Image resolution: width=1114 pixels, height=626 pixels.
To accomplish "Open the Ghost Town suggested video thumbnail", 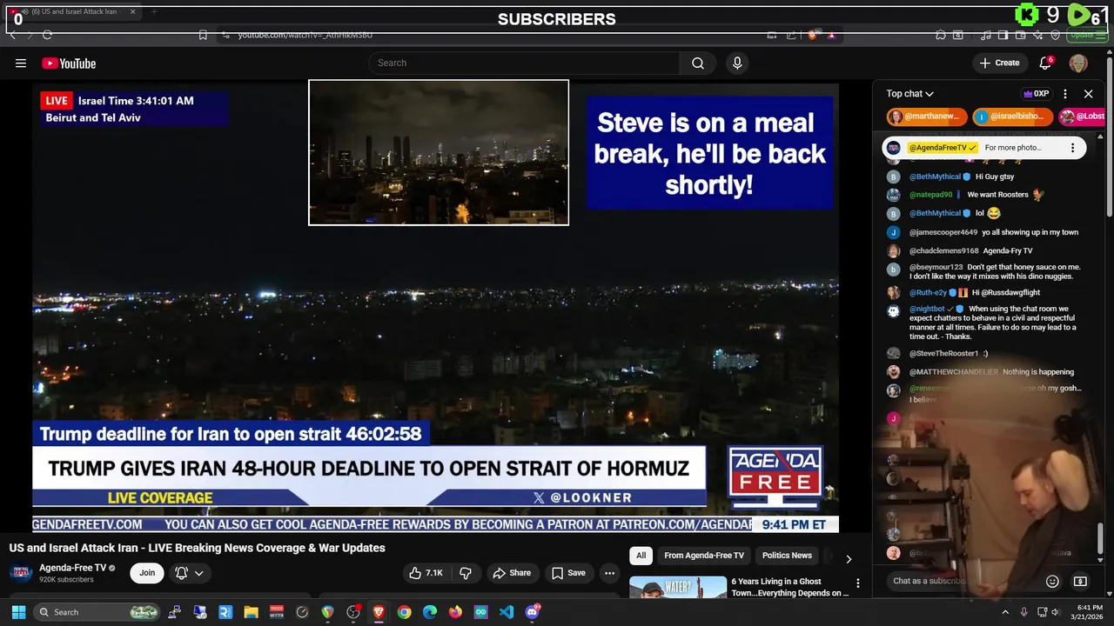I will pyautogui.click(x=678, y=587).
